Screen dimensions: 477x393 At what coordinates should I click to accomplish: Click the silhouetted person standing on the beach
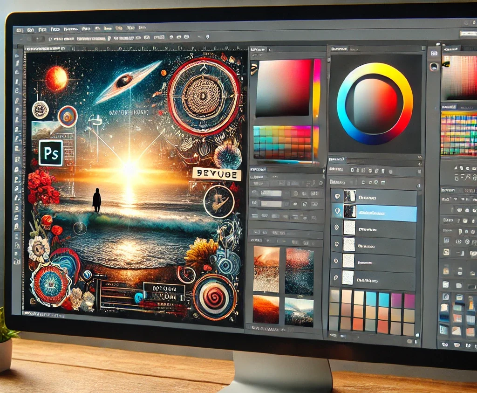97,200
